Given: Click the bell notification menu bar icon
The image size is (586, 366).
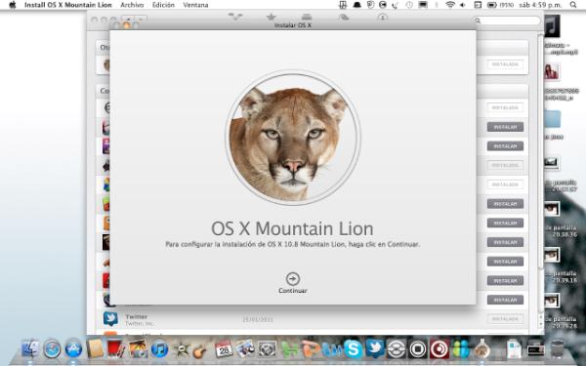Looking at the screenshot, I should (x=356, y=5).
